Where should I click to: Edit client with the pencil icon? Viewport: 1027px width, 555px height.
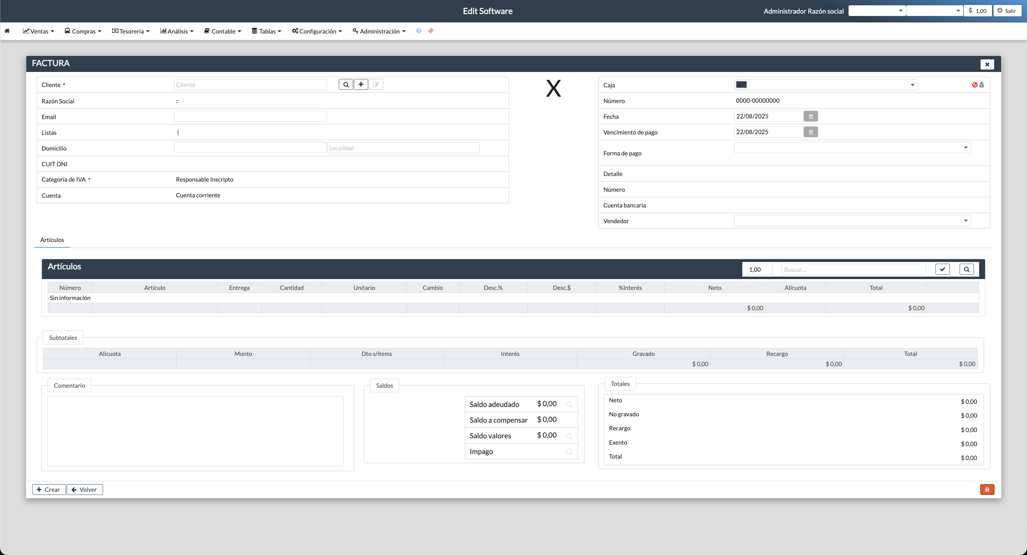(376, 85)
